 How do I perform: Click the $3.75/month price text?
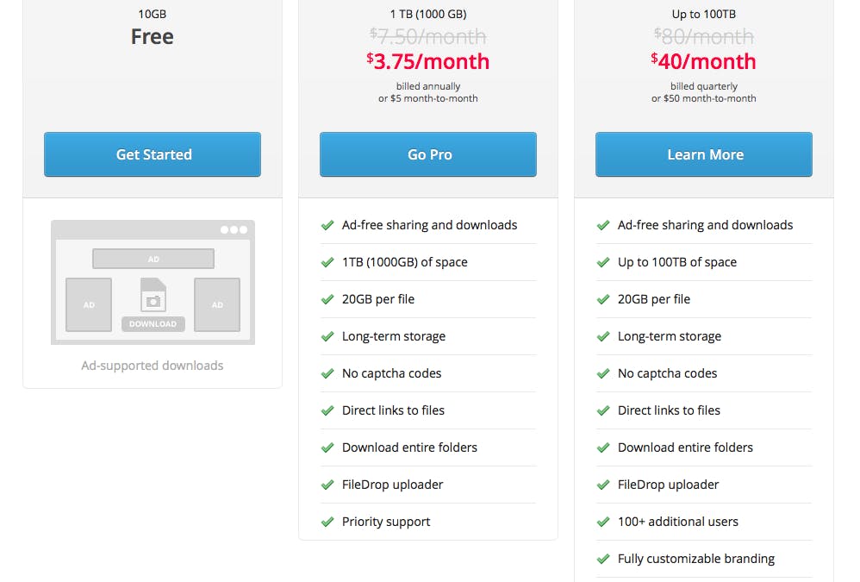pyautogui.click(x=428, y=61)
